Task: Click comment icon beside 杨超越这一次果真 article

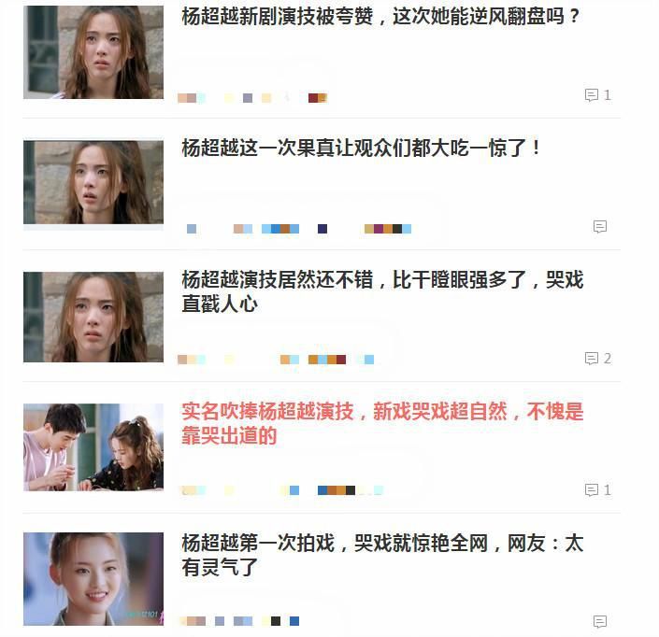Action: coord(600,226)
